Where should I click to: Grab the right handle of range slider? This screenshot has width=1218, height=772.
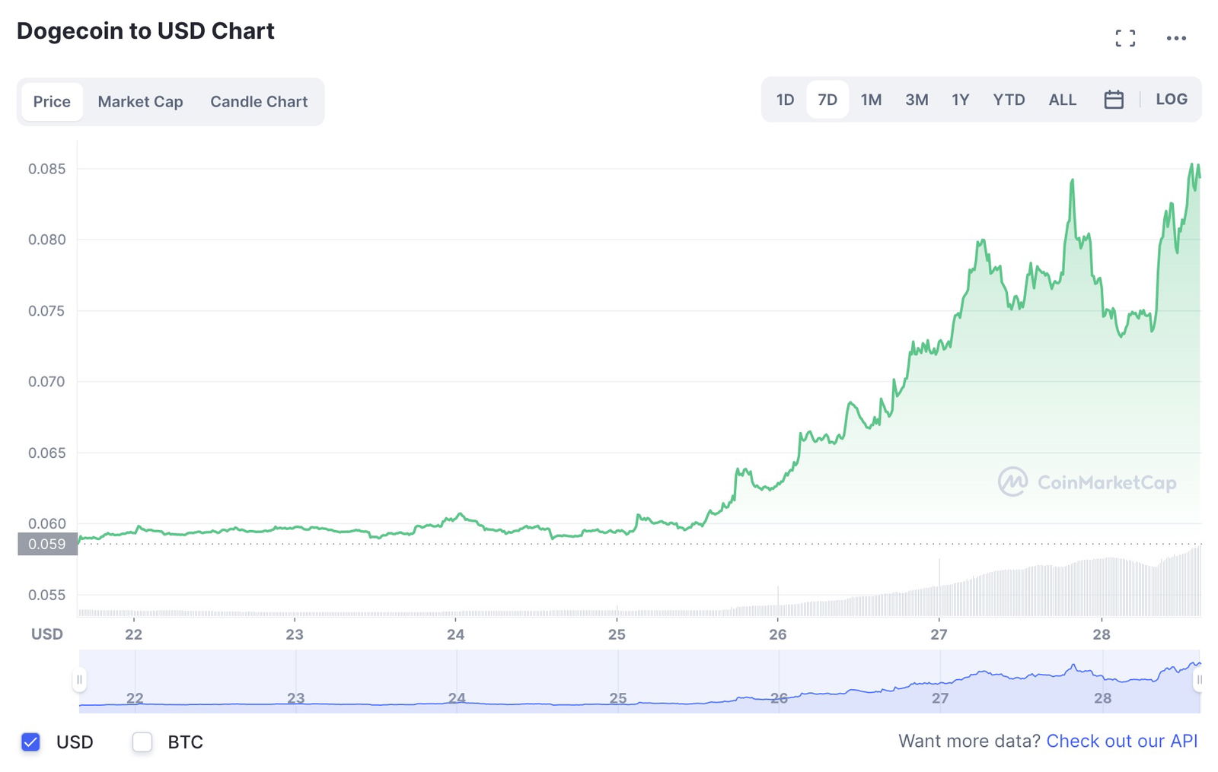[1199, 680]
